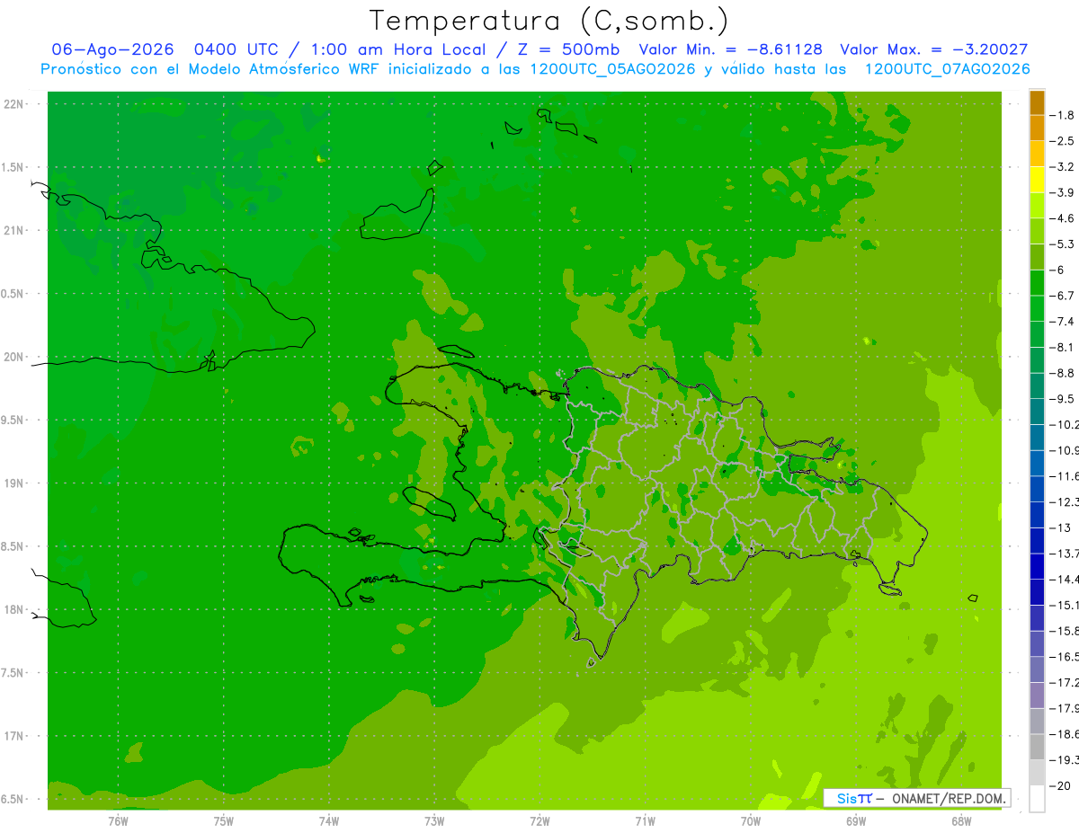The image size is (1079, 833).
Task: Click the '-17.2' color scale label
Action: 1064,683
